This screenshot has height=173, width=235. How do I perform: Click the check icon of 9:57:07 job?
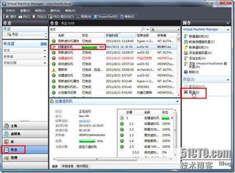click(x=54, y=75)
